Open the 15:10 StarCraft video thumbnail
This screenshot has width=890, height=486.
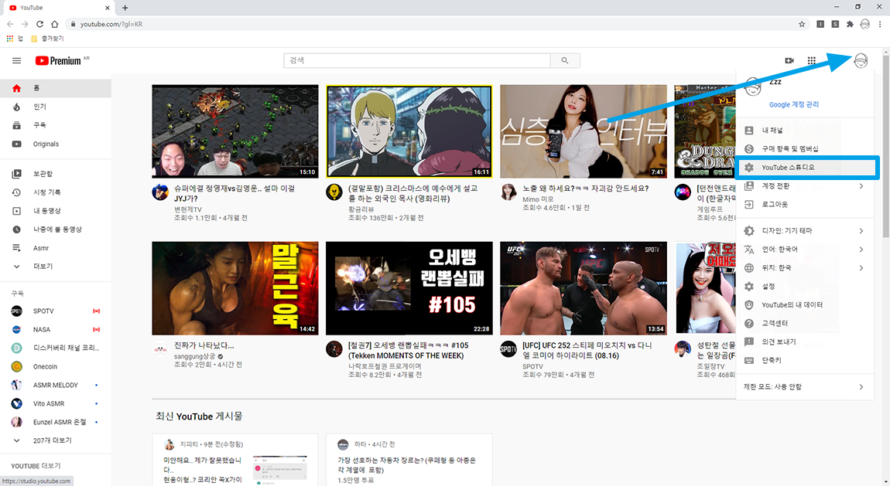click(235, 131)
